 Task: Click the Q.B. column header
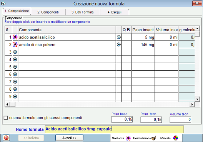pos(126,30)
